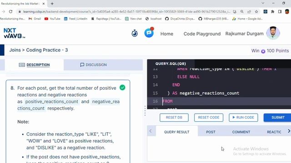This screenshot has width=291, height=163.
Task: Restore the browser window size
Action: (284, 3)
